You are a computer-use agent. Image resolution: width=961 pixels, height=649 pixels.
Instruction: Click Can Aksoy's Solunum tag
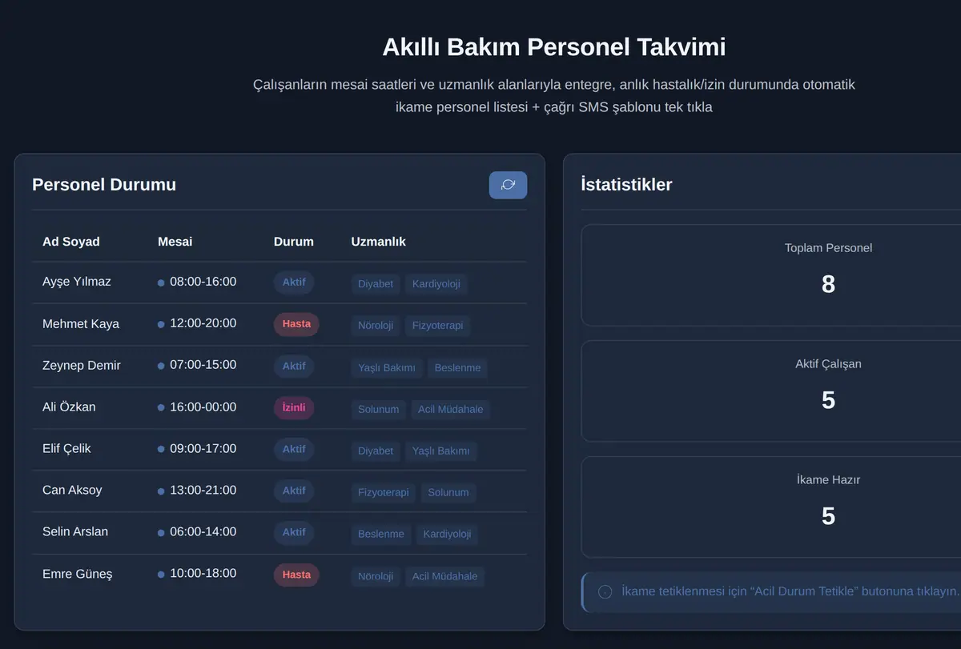click(448, 493)
